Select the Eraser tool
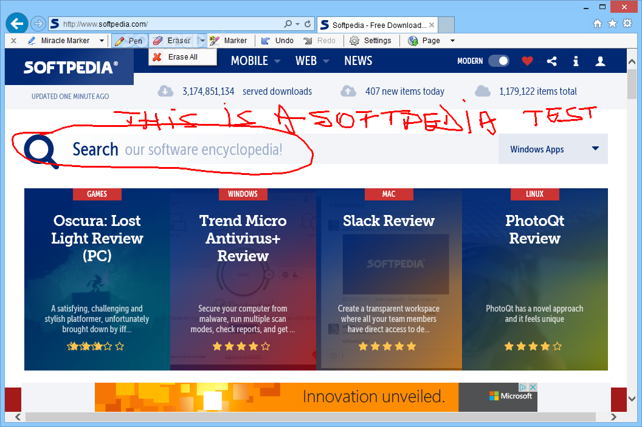642x427 pixels. coord(174,41)
